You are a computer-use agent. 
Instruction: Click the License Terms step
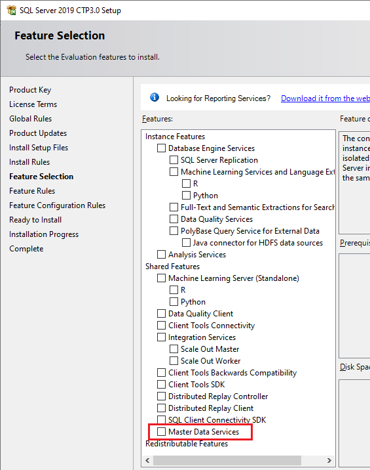33,104
